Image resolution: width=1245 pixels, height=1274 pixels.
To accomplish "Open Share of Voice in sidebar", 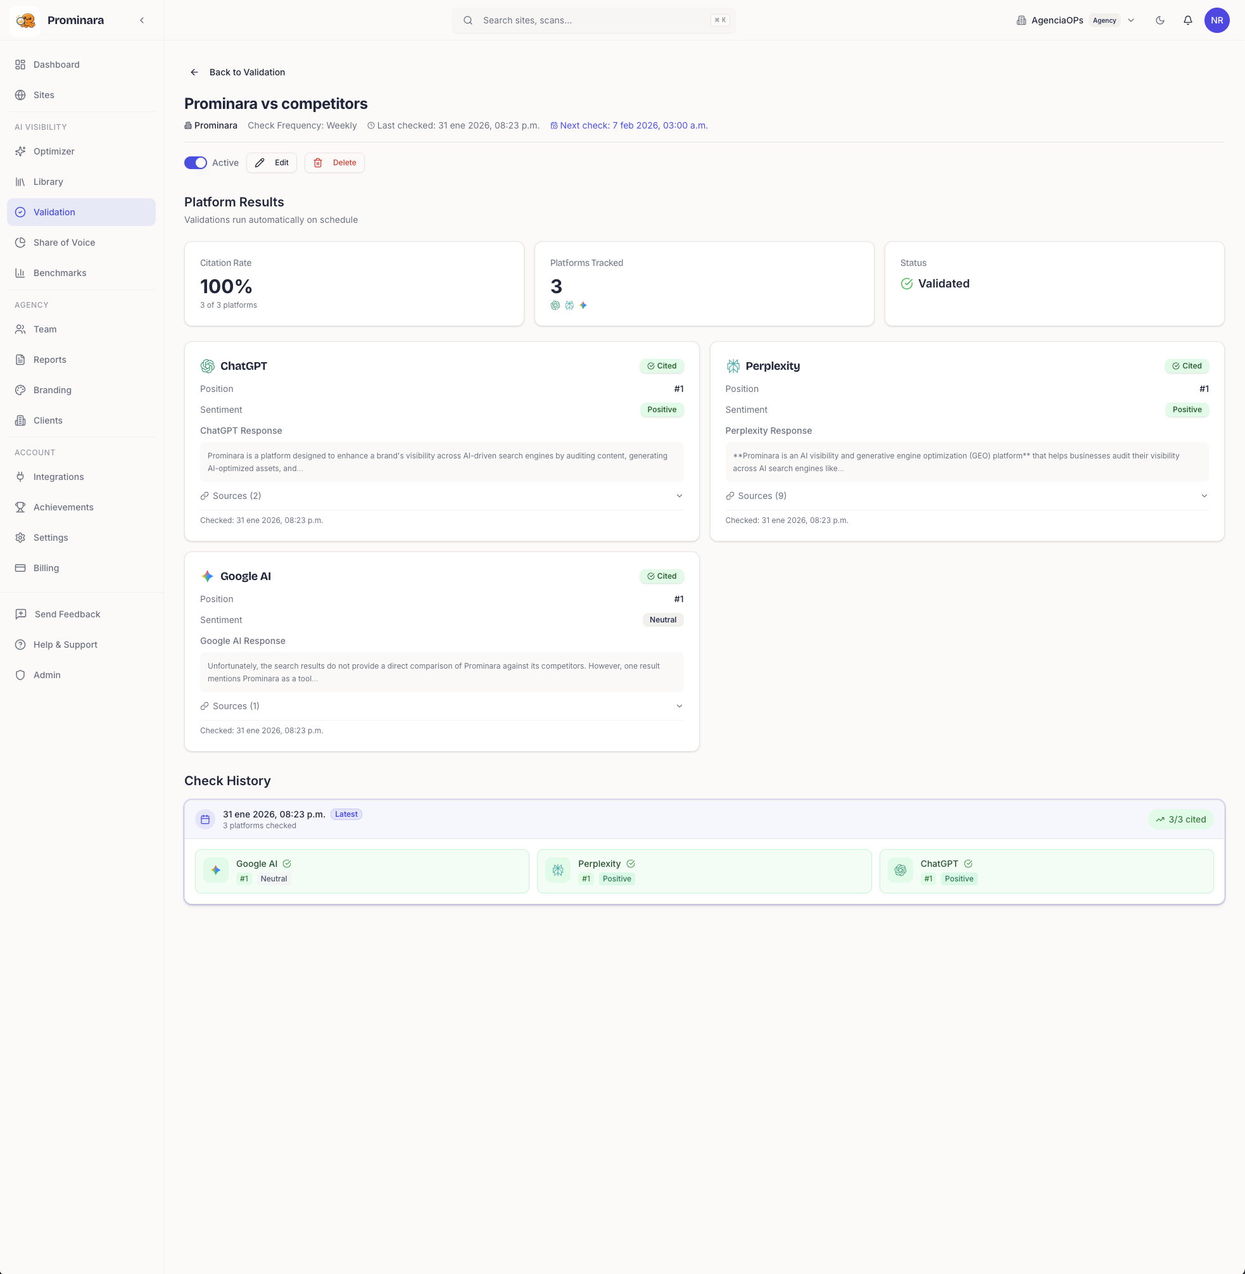I will point(64,243).
